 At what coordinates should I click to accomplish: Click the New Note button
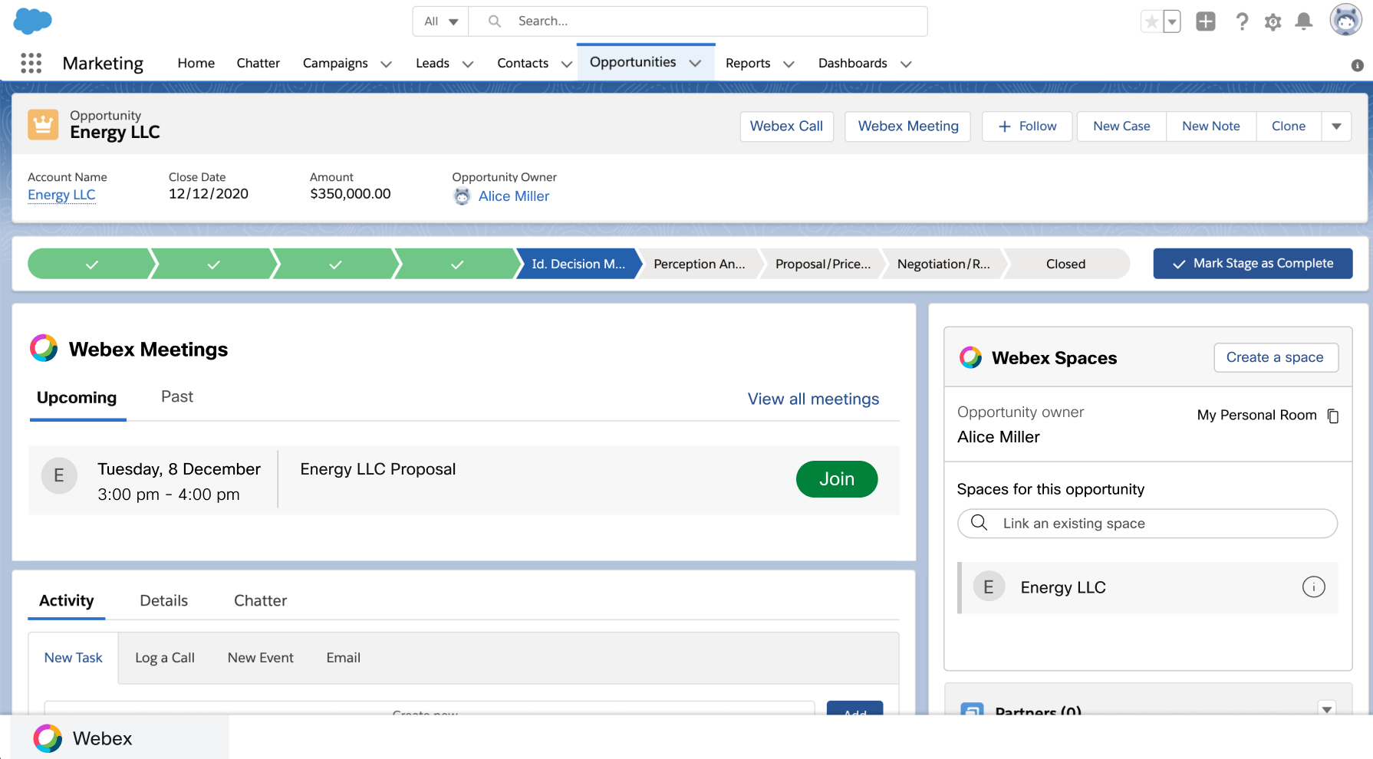point(1211,127)
